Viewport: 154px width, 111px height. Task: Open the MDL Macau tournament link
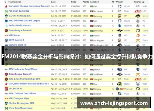tap(14, 35)
